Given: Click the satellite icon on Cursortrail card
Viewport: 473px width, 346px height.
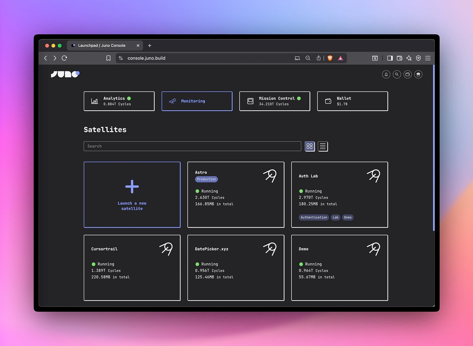Looking at the screenshot, I should pyautogui.click(x=166, y=248).
